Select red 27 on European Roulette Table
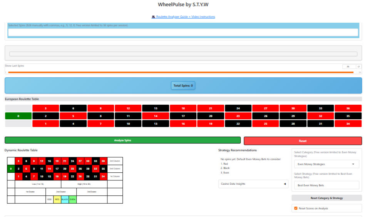Viewport: 370px width, 217px height. coord(266,108)
